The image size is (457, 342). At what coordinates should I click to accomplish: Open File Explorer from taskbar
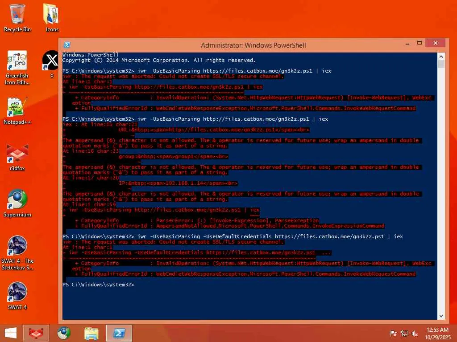(x=91, y=333)
